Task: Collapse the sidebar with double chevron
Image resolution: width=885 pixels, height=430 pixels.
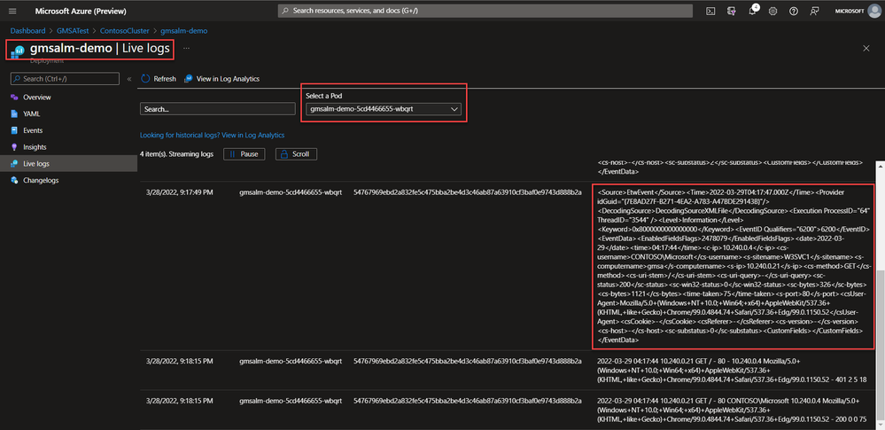Action: pos(128,79)
